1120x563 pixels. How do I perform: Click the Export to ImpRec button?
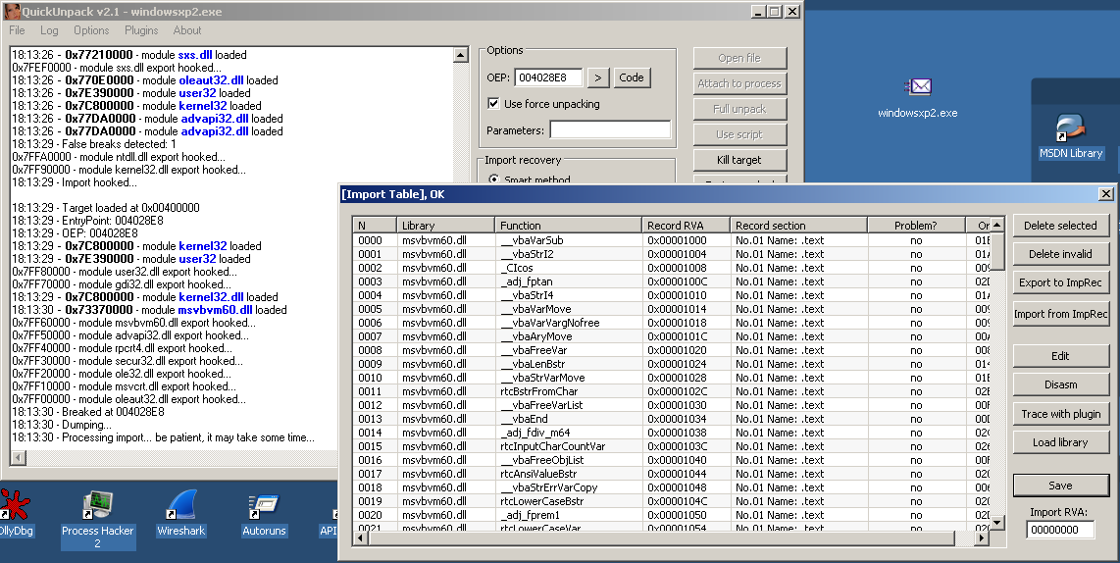coord(1060,282)
